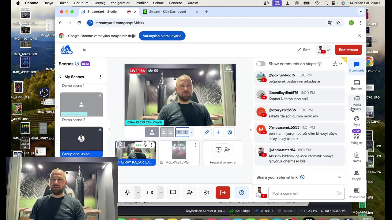Viewport: 392px width, 220px height.
Task: Open camera options arrow
Action: (160, 193)
